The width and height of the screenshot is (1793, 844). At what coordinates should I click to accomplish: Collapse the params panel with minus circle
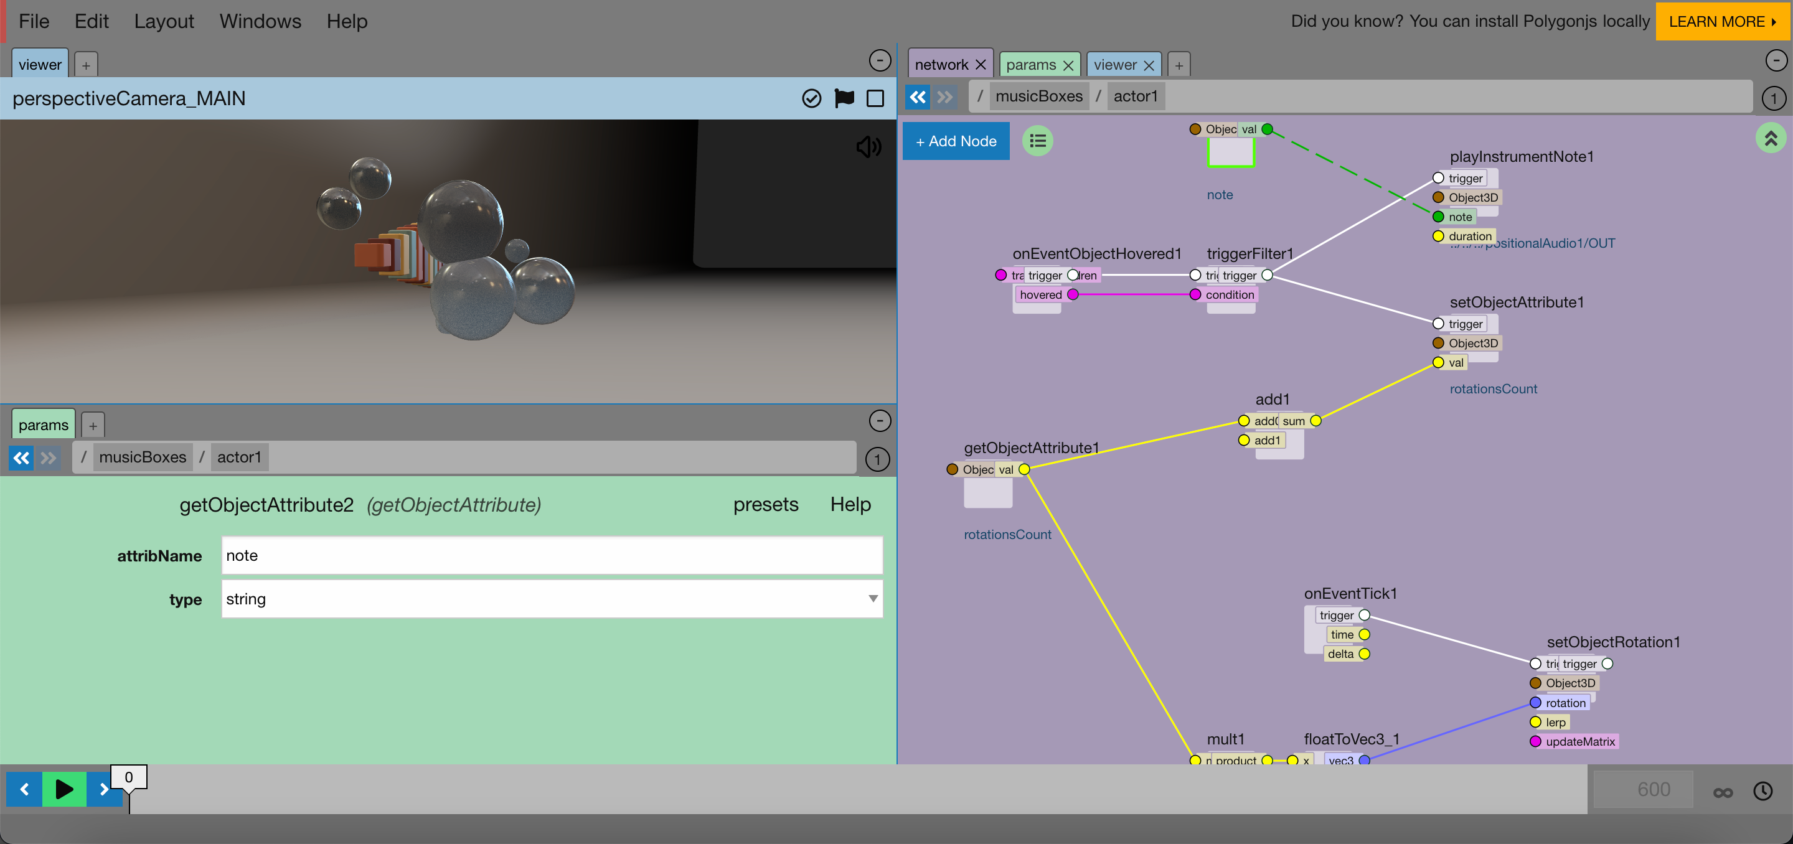880,421
